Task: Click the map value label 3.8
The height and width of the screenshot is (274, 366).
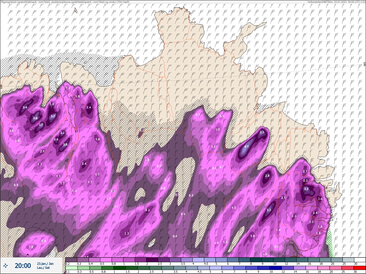Action: (65, 144)
